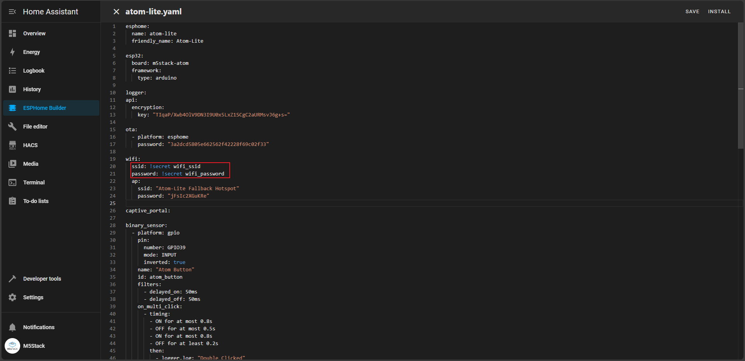Open Developer tools label
Viewport: 745px width, 361px height.
42,279
